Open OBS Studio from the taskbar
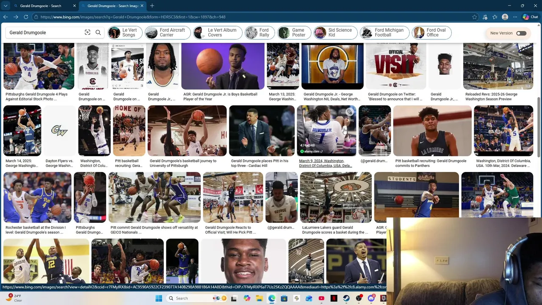 (x=359, y=298)
